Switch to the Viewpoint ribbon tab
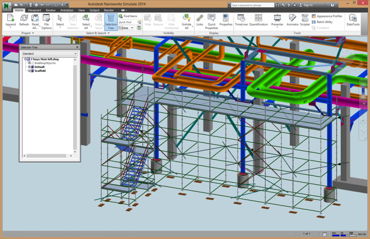The height and width of the screenshot is (239, 370). (34, 10)
